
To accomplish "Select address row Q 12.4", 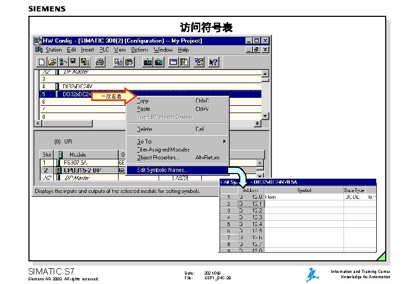I will (x=251, y=224).
